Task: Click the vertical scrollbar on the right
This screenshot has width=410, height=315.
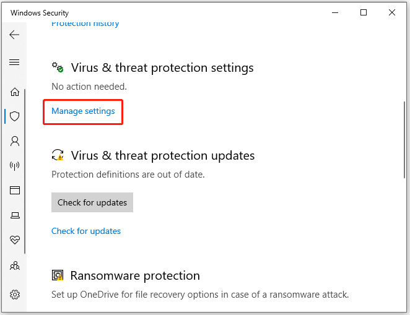Action: pyautogui.click(x=404, y=140)
